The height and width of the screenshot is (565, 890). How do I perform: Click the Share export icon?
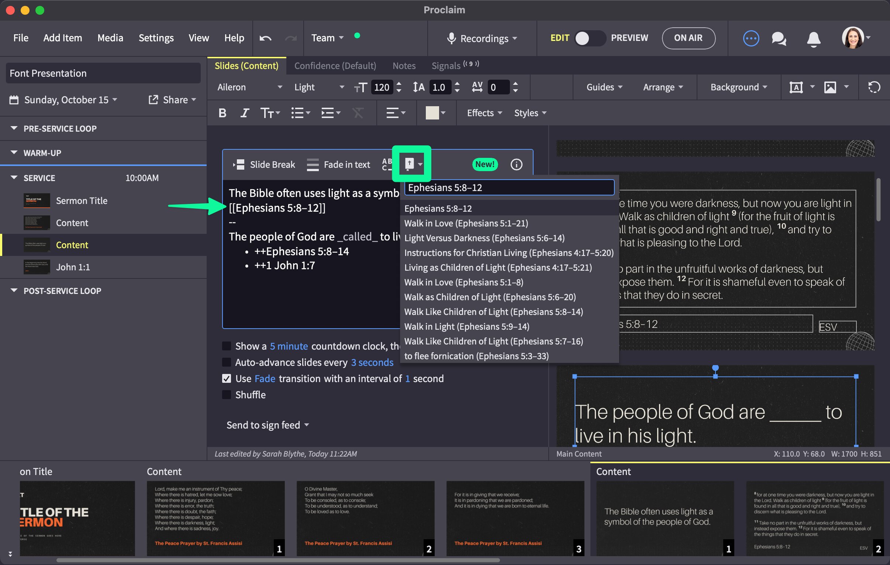pos(153,100)
